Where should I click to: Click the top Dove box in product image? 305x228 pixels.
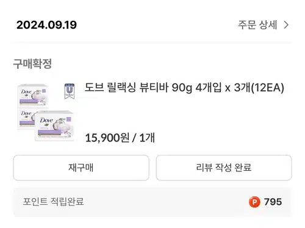[x=33, y=95]
